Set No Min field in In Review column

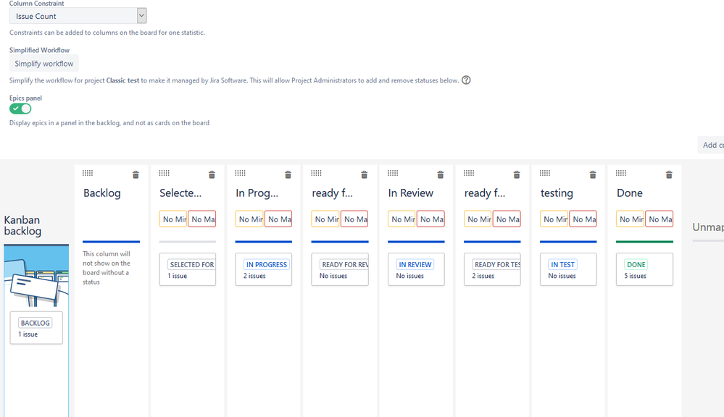[401, 219]
